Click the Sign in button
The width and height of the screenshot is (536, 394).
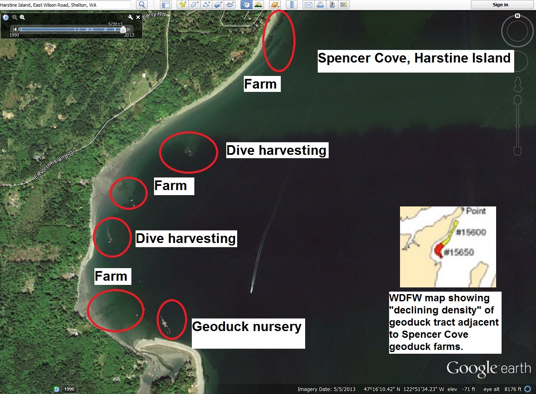coord(500,5)
